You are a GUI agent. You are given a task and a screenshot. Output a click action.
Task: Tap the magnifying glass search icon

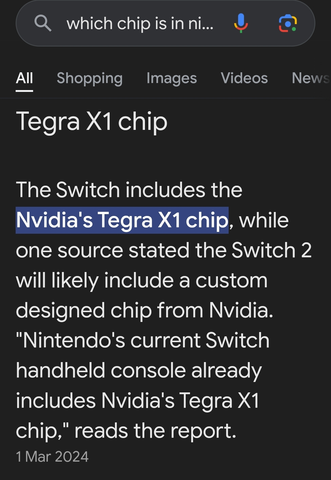pos(43,24)
